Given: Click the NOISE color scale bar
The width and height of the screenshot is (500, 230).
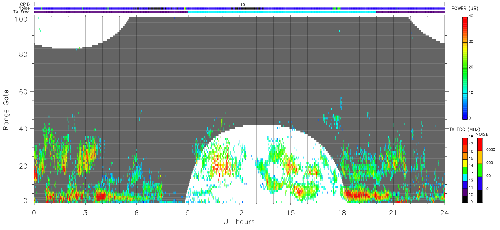Looking at the screenshot, I should coord(480,170).
